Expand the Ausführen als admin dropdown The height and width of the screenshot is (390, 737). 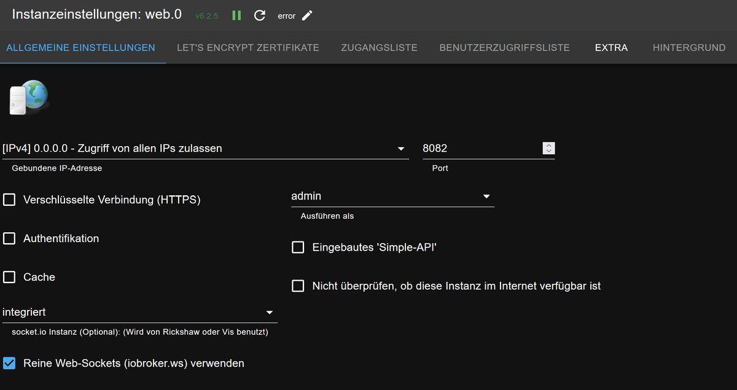(x=392, y=197)
